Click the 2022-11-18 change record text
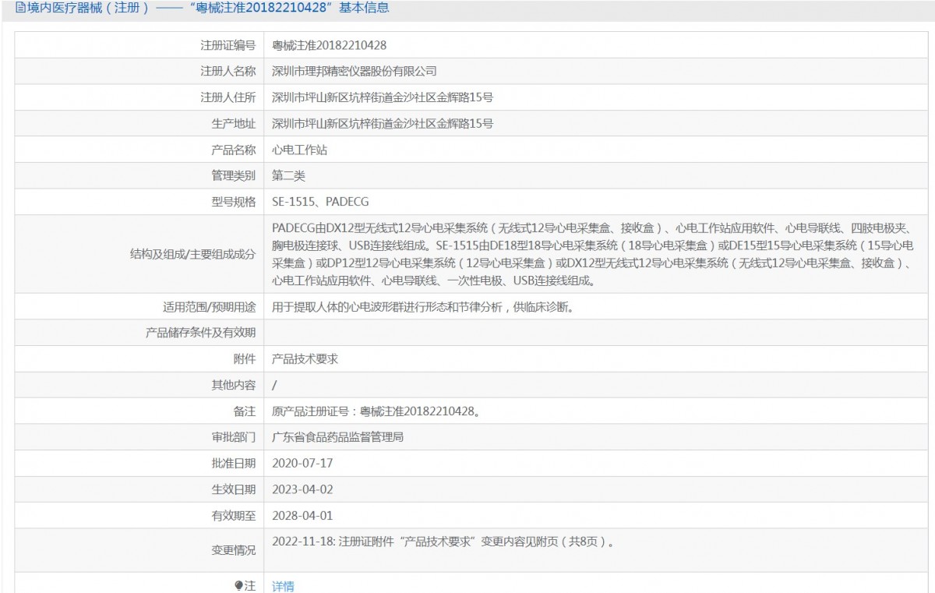Screen dimensions: 935x593 pos(443,542)
